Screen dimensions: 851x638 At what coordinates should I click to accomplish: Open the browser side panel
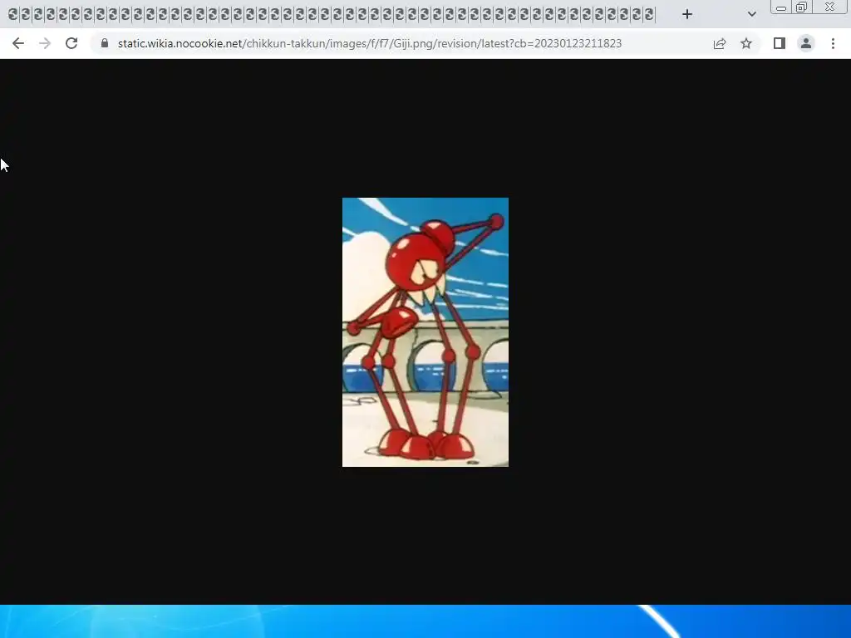(780, 43)
